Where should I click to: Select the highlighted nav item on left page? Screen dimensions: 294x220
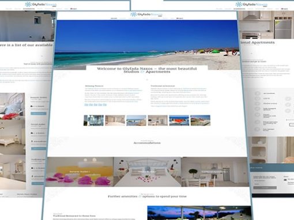coord(29,9)
